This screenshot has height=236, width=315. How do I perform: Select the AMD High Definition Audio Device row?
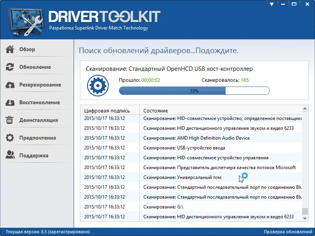coord(191,138)
